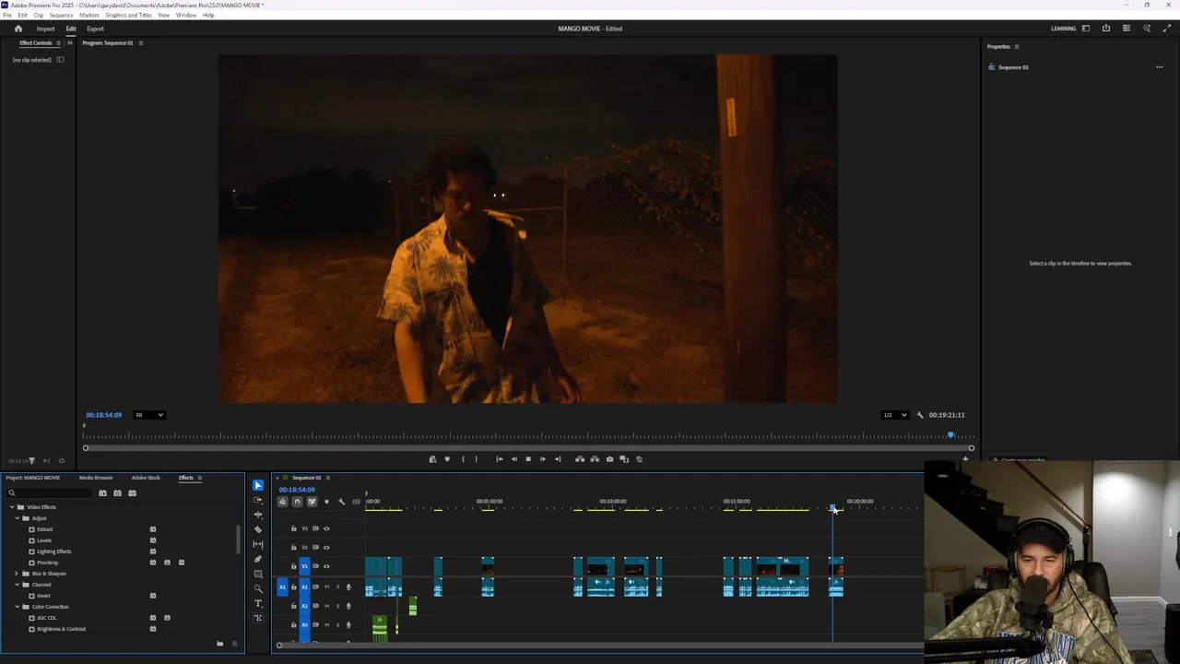Go to Out point in program monitor
This screenshot has width=1180, height=664.
pyautogui.click(x=557, y=459)
